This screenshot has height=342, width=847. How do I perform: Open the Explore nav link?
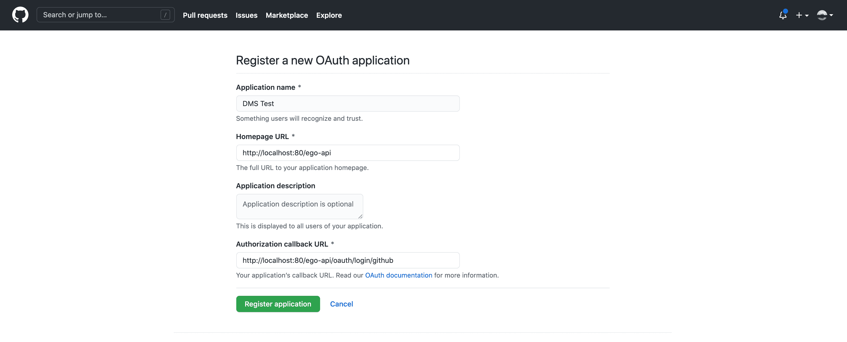[329, 15]
